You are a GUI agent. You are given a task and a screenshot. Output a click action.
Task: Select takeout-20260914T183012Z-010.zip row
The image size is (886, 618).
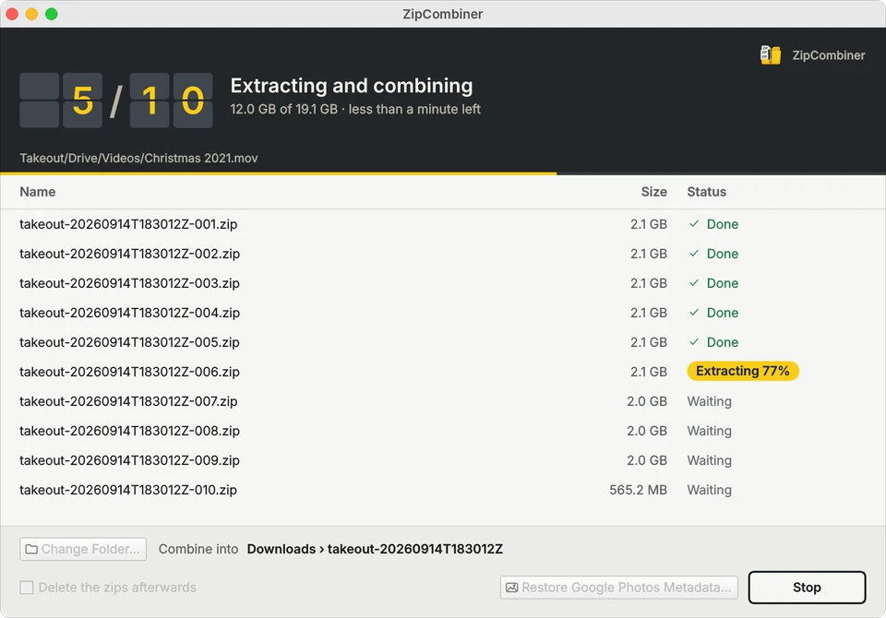click(x=443, y=490)
